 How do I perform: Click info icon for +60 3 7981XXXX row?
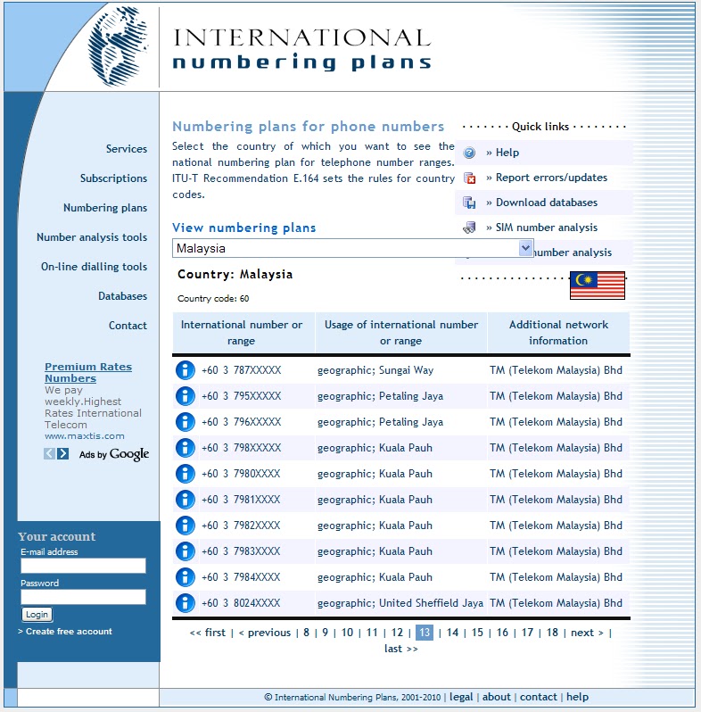coord(186,500)
